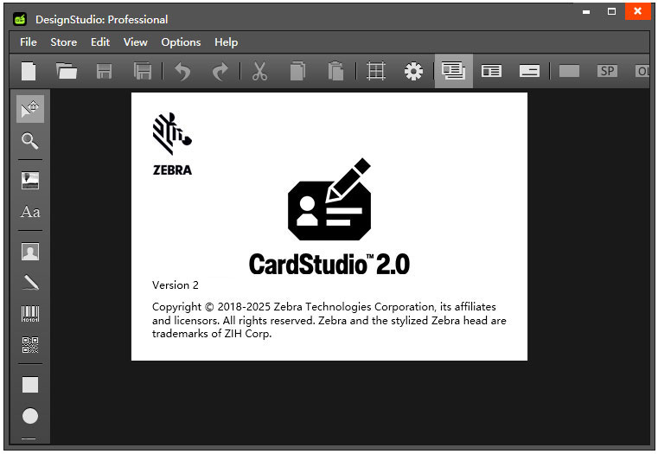Maximize the DesignStudio window
The width and height of the screenshot is (658, 454).
point(612,12)
